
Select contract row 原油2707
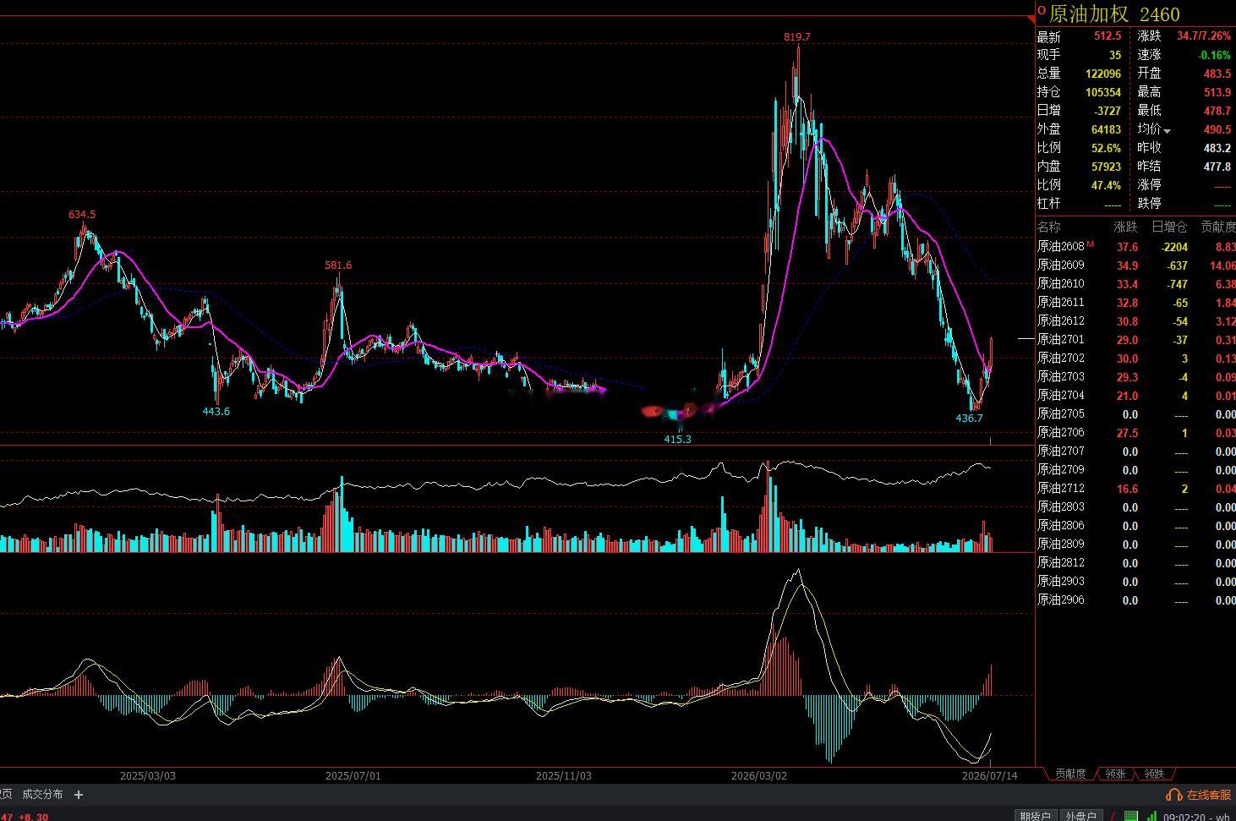point(1136,452)
